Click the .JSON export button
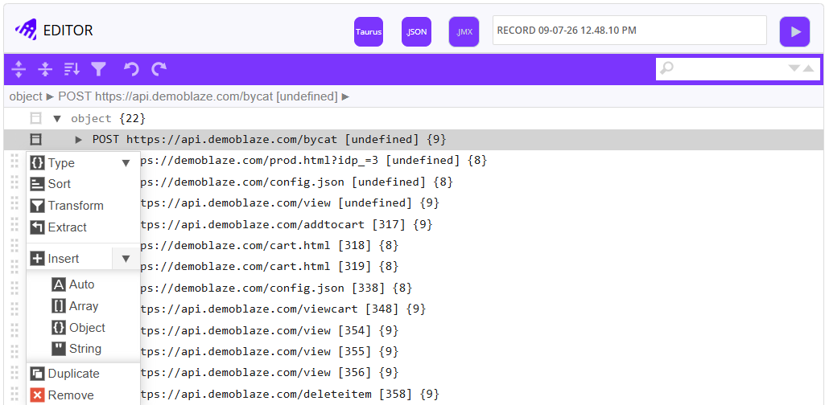825x405 pixels. [416, 31]
